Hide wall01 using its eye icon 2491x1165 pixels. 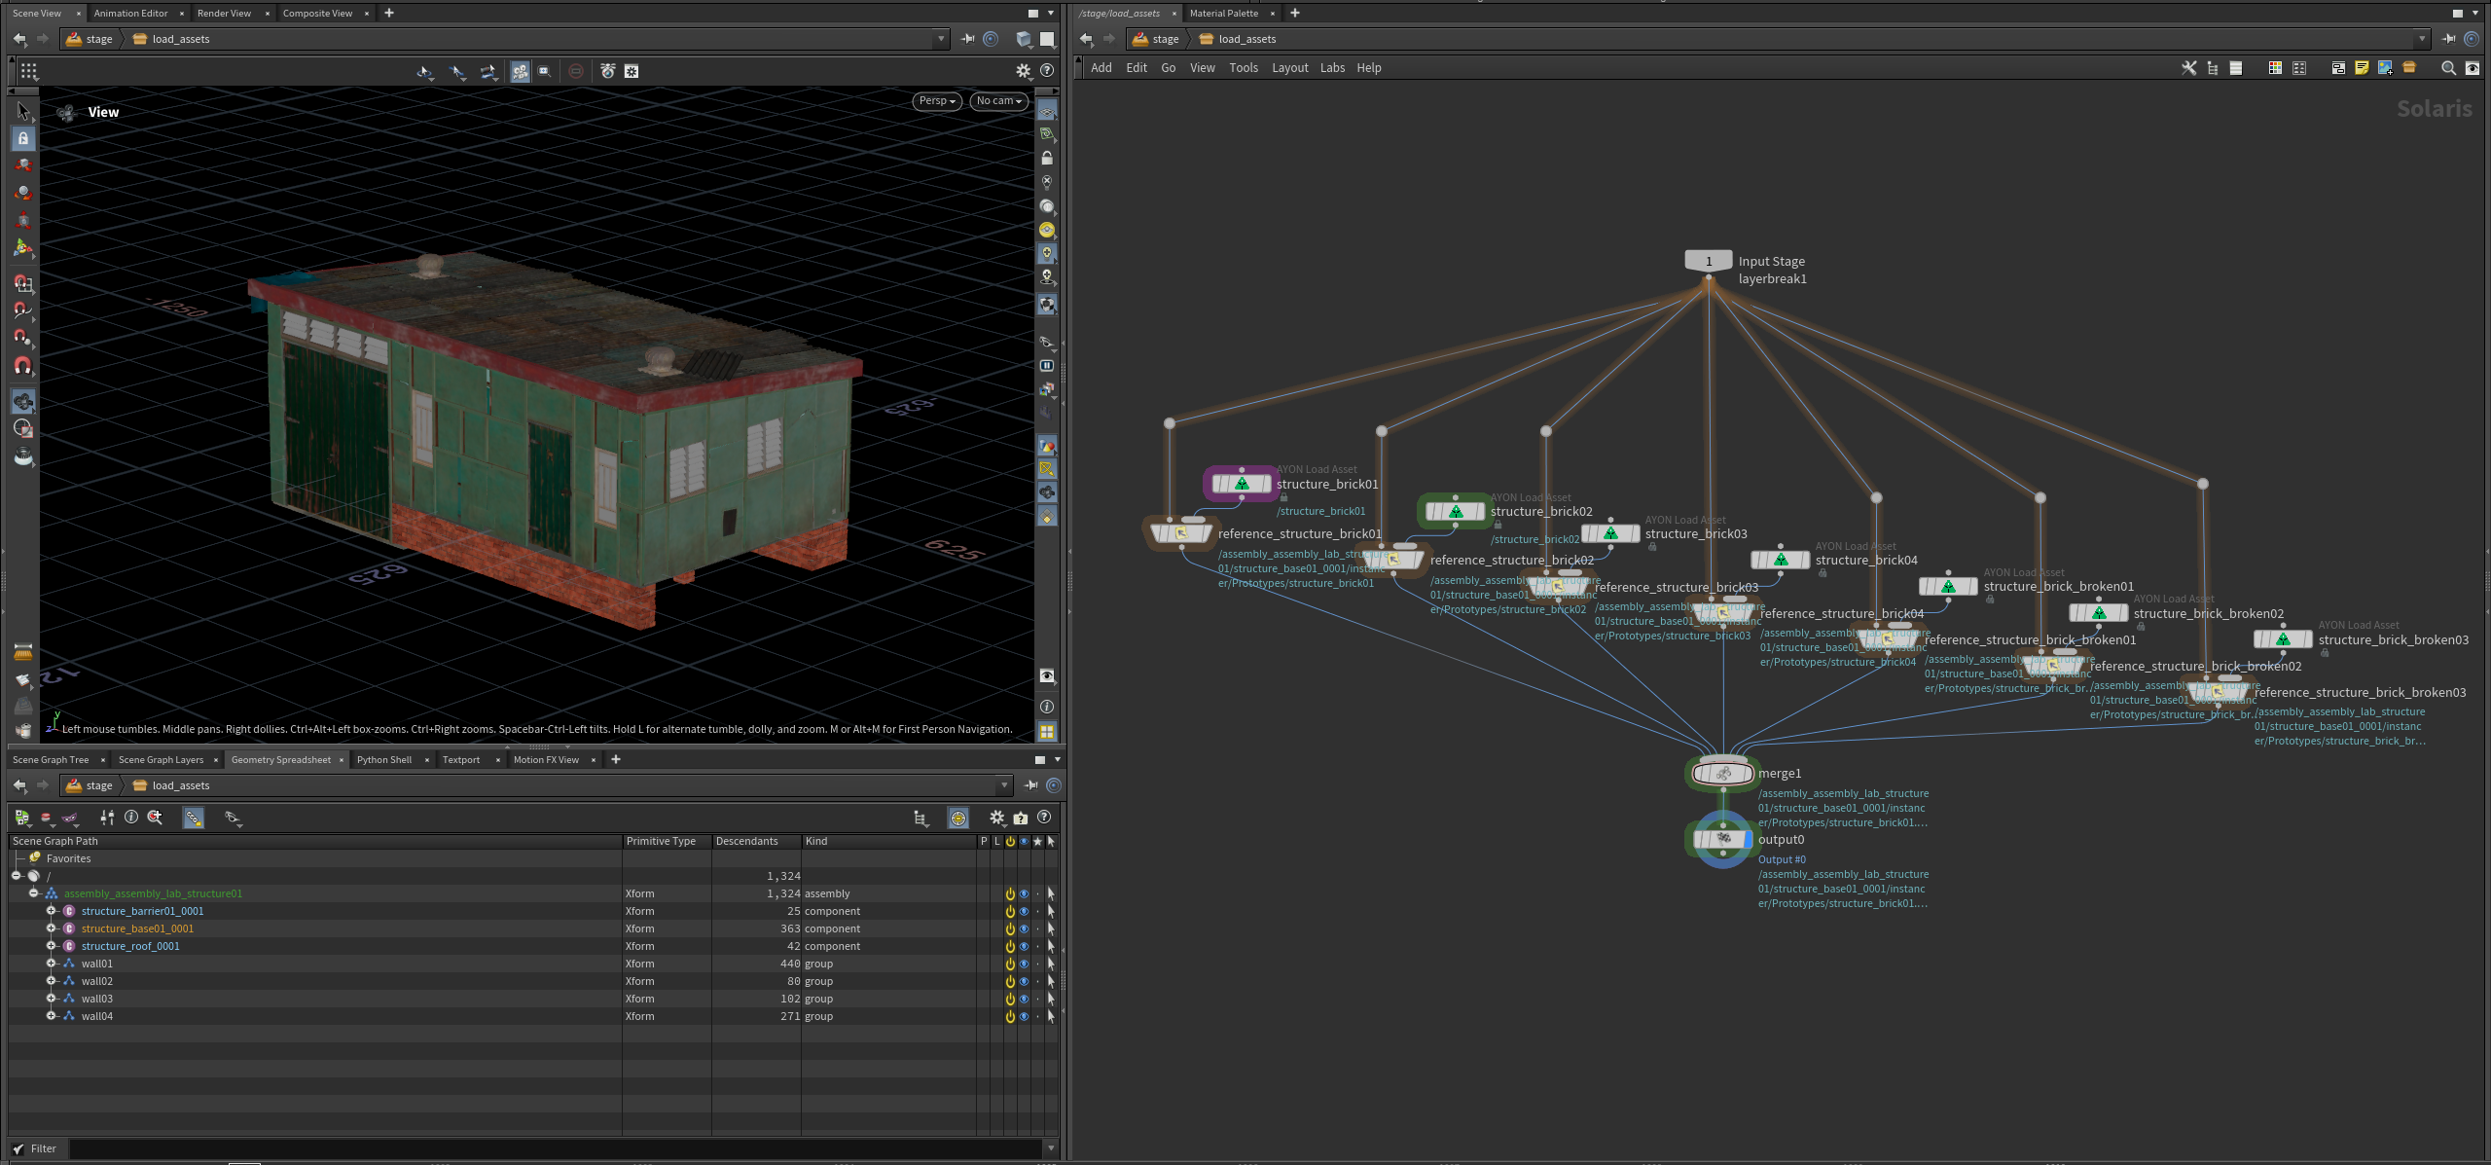[x=1024, y=964]
